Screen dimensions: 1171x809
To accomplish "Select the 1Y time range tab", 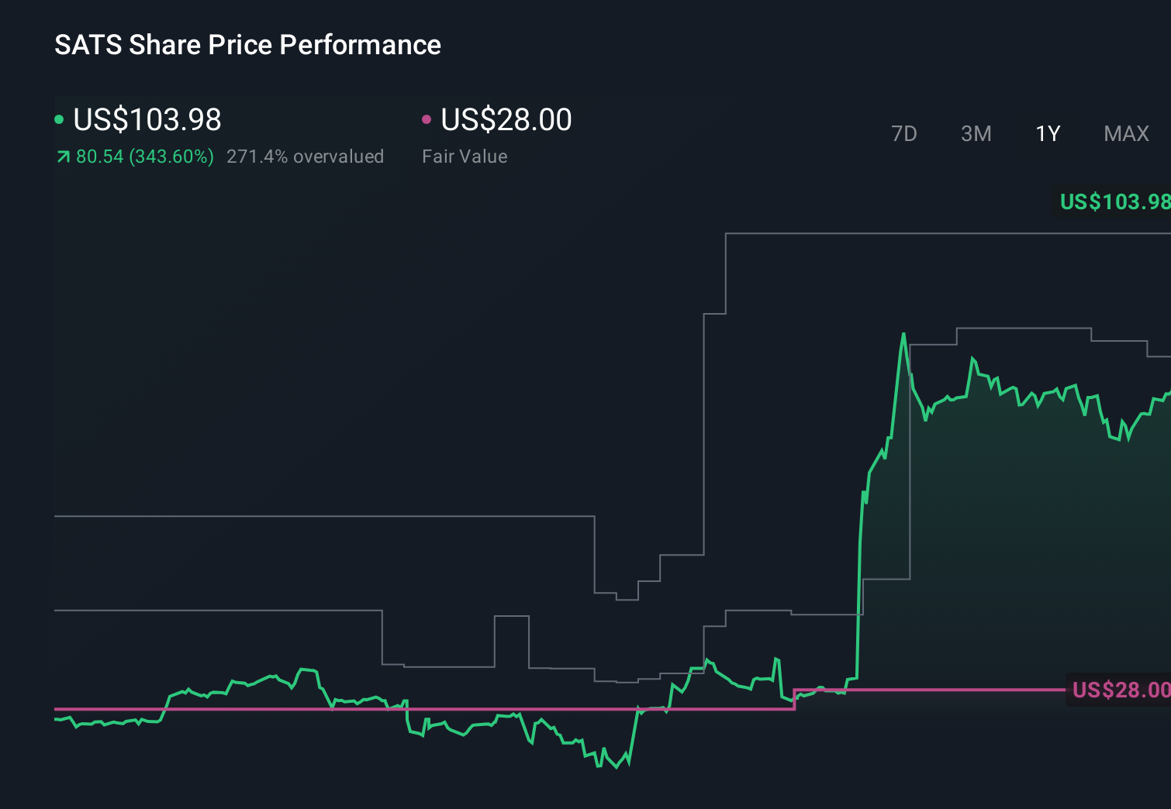I will [1048, 134].
